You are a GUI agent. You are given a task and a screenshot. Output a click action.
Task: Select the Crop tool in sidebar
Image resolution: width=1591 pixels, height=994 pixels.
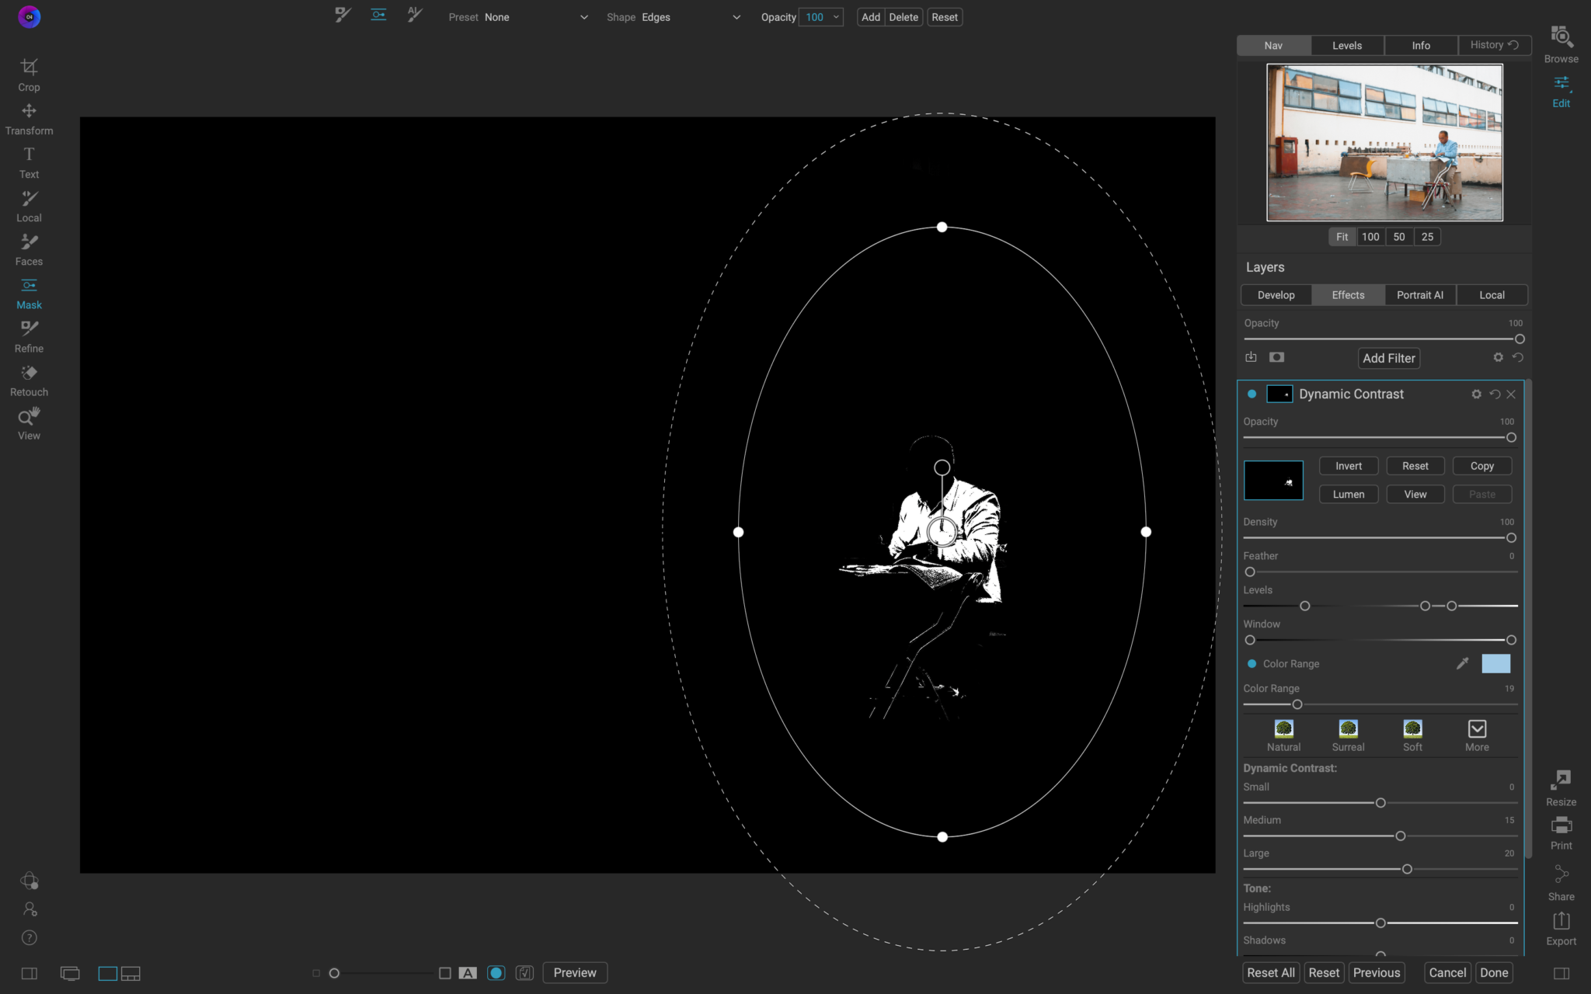29,75
